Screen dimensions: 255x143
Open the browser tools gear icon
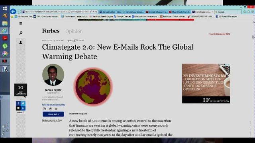click(252, 12)
